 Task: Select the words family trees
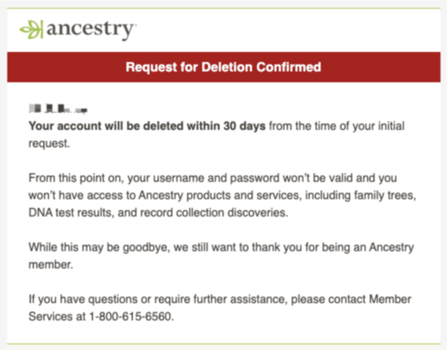385,196
